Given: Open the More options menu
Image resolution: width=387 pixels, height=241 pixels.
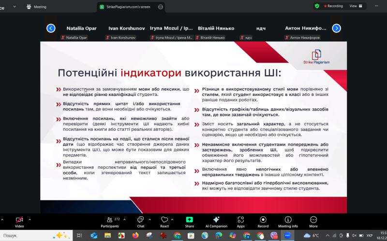Looking at the screenshot, I should [x=313, y=220].
